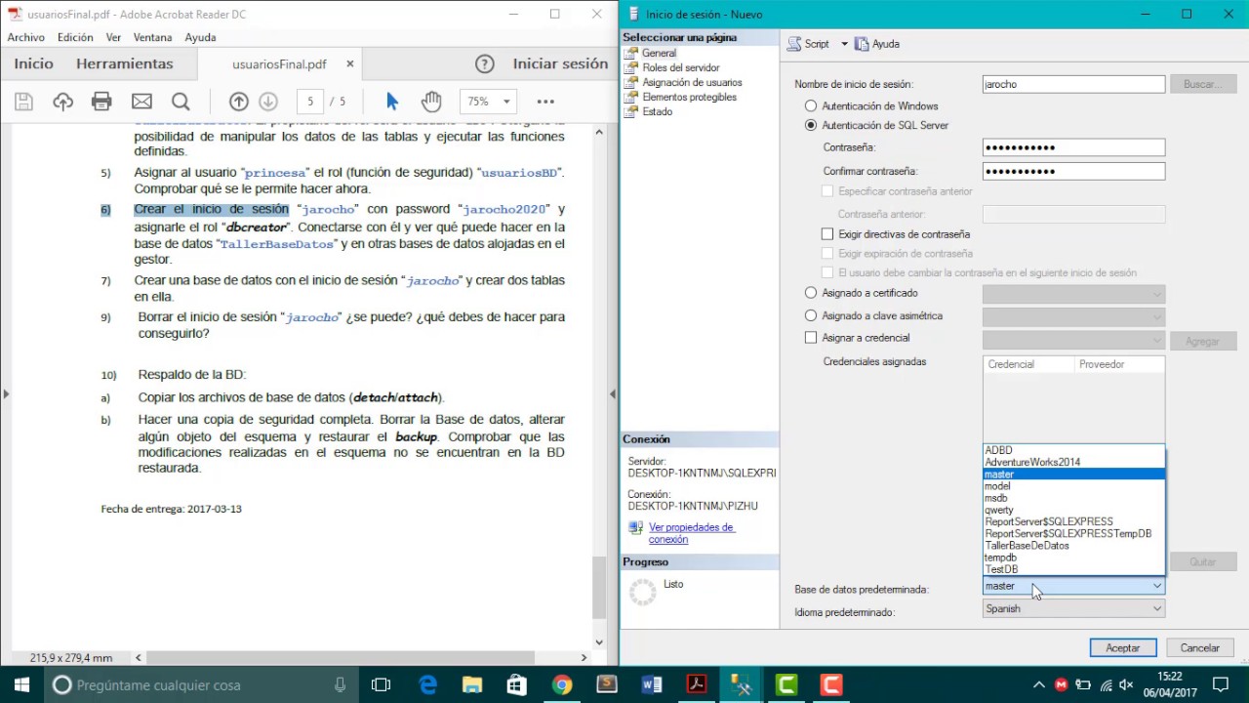Click the help question mark icon in Acrobat
Image resolution: width=1249 pixels, height=703 pixels.
(485, 64)
